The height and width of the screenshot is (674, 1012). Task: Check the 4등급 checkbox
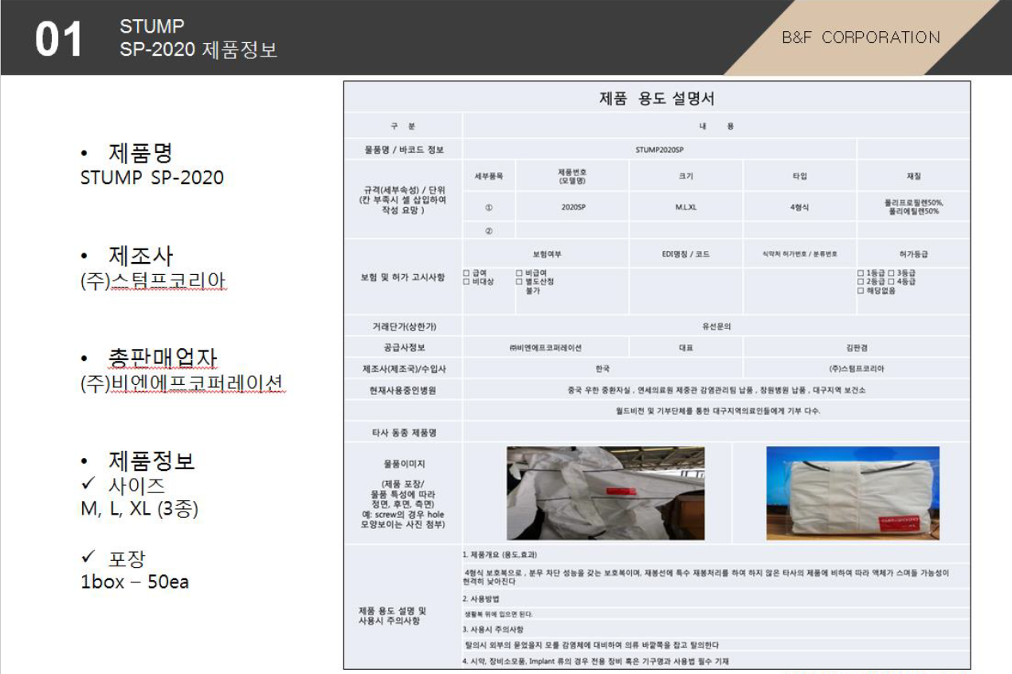click(891, 282)
